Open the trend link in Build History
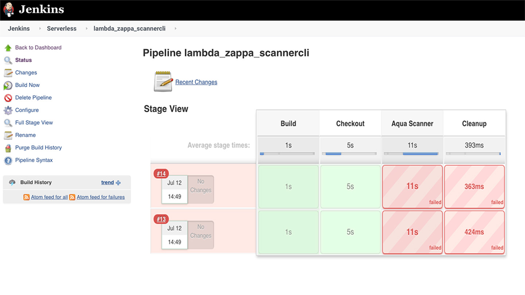Viewport: 525px width, 295px height. 108,182
